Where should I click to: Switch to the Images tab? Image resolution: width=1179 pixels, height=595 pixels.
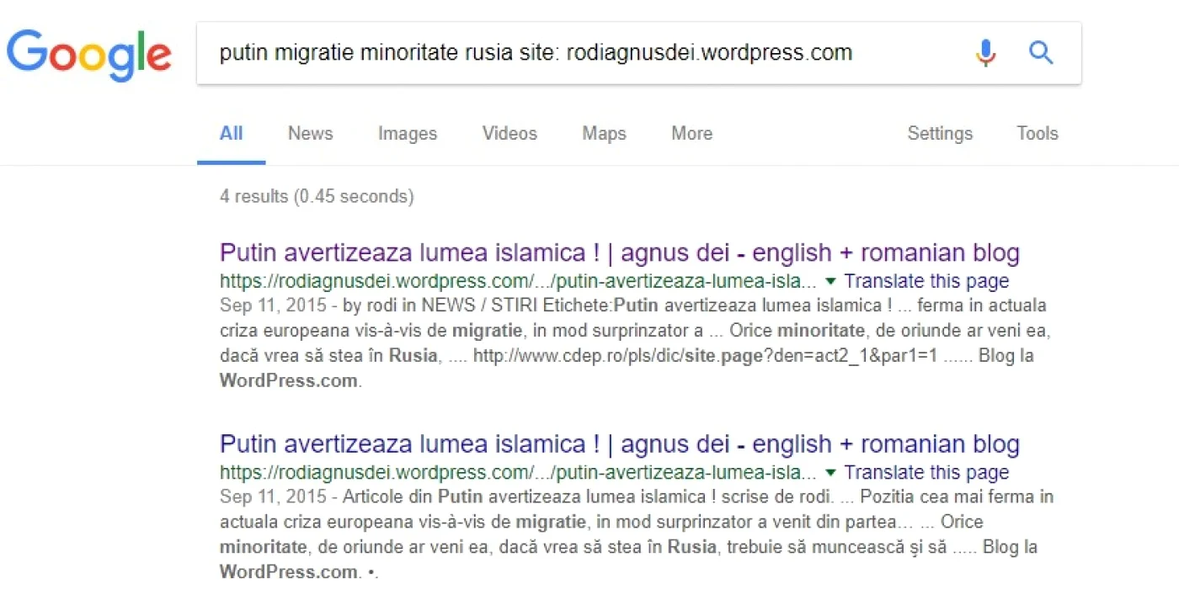pyautogui.click(x=408, y=133)
